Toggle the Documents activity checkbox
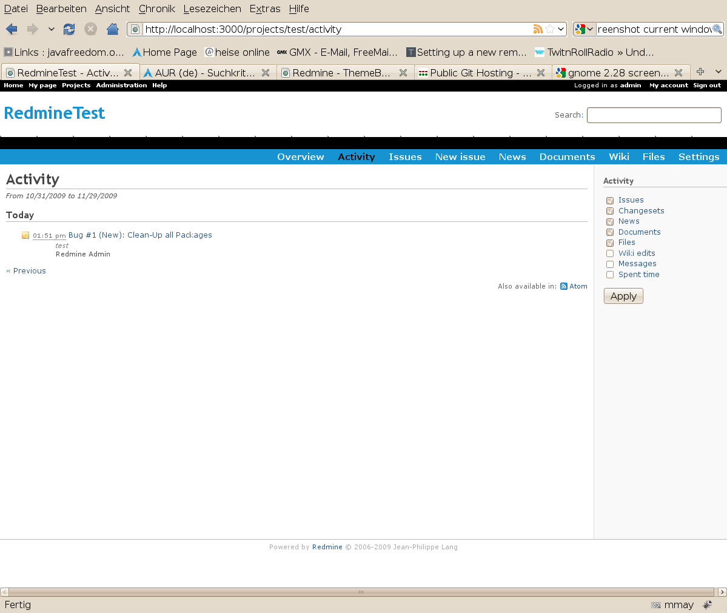 [610, 232]
